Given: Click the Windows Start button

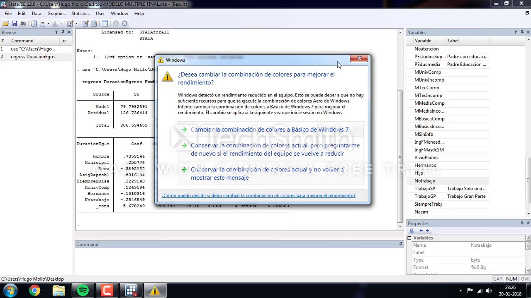Looking at the screenshot, I should point(10,291).
